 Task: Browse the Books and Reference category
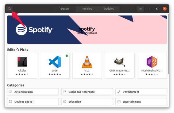pyautogui.click(x=87, y=92)
